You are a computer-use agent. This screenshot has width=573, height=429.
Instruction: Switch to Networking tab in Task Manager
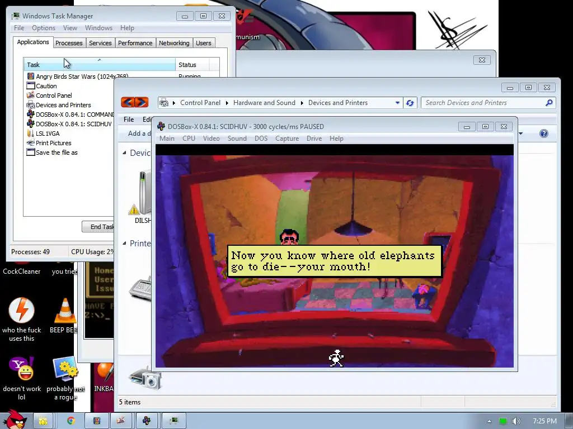point(174,43)
